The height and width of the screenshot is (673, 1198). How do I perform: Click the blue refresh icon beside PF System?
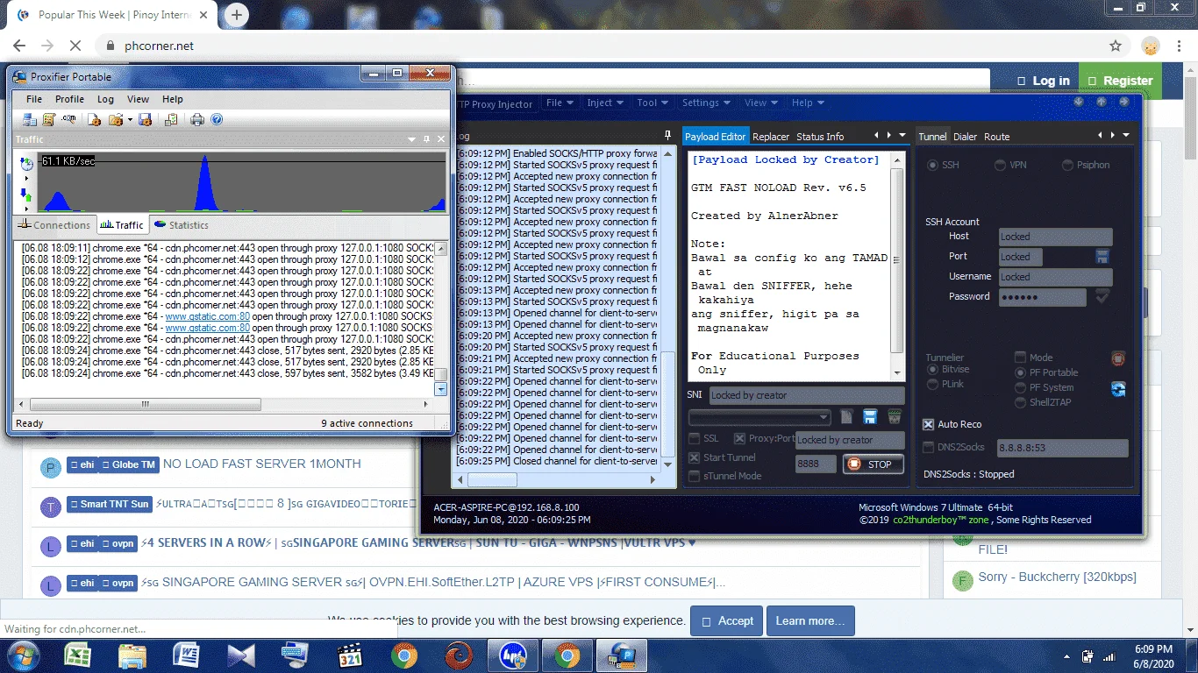click(1117, 389)
